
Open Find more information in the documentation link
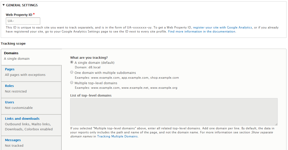coord(202,32)
